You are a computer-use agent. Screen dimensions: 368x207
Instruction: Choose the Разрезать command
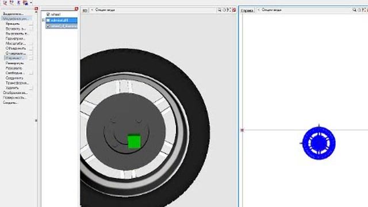(x=14, y=68)
